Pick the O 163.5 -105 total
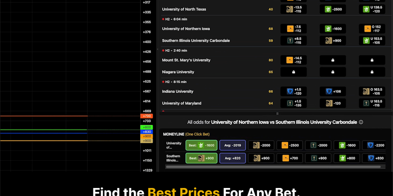 [x=372, y=91]
